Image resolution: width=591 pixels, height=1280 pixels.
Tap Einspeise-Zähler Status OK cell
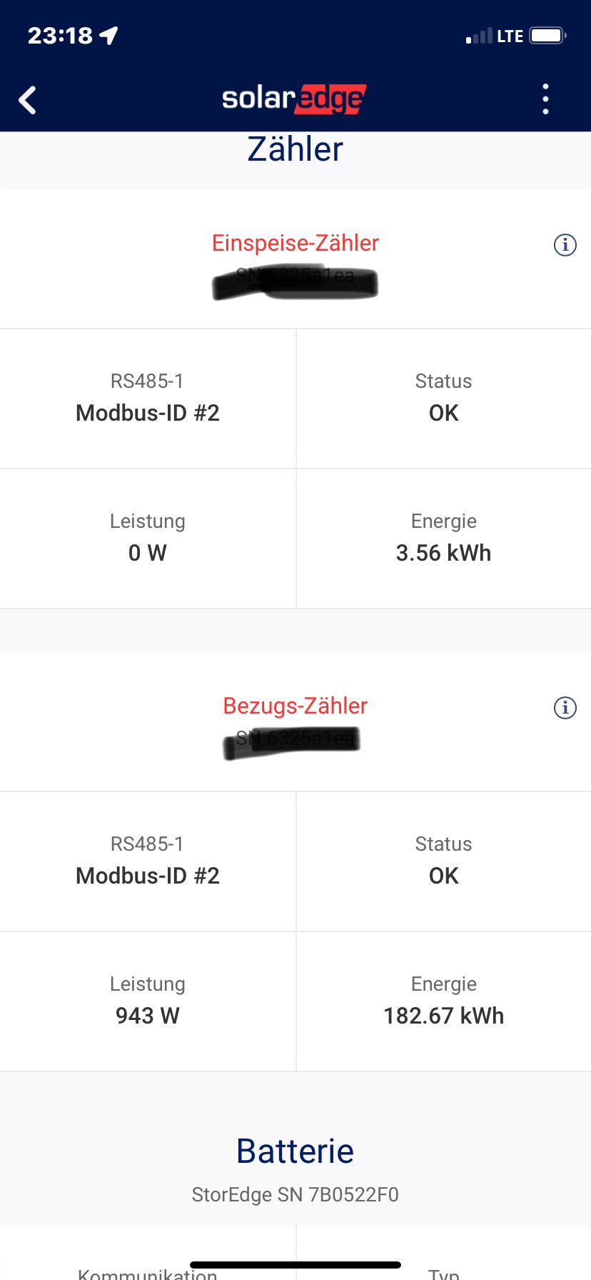point(444,399)
